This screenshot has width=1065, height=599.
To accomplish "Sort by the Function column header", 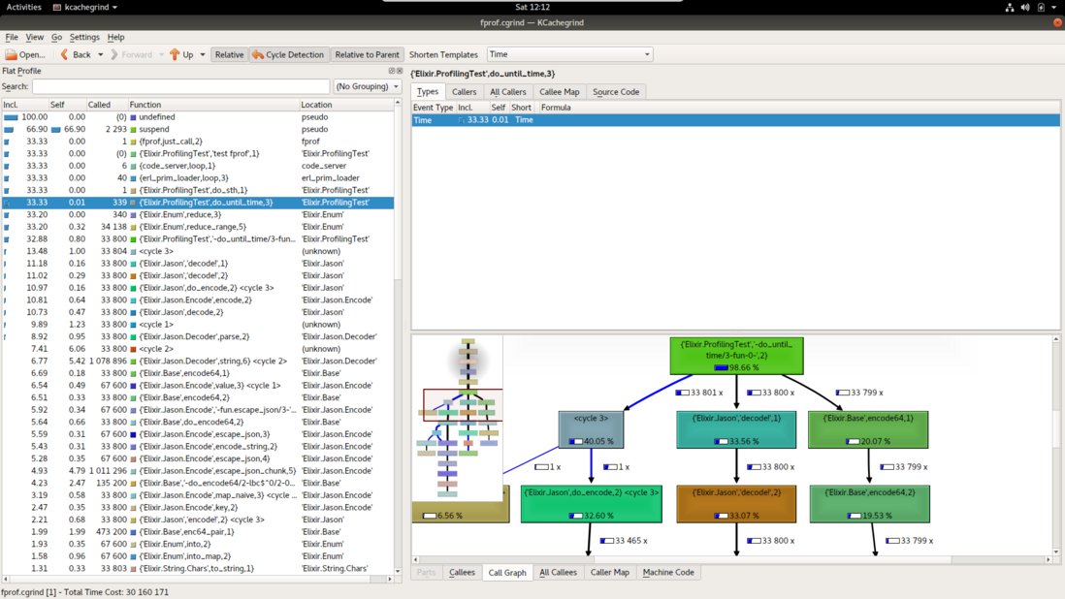I will click(x=213, y=105).
